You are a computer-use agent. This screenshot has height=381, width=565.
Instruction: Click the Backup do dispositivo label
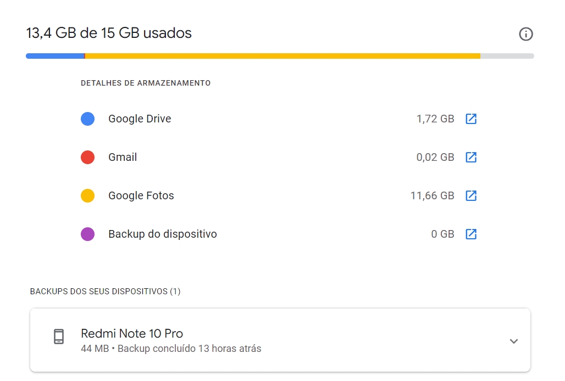(163, 234)
